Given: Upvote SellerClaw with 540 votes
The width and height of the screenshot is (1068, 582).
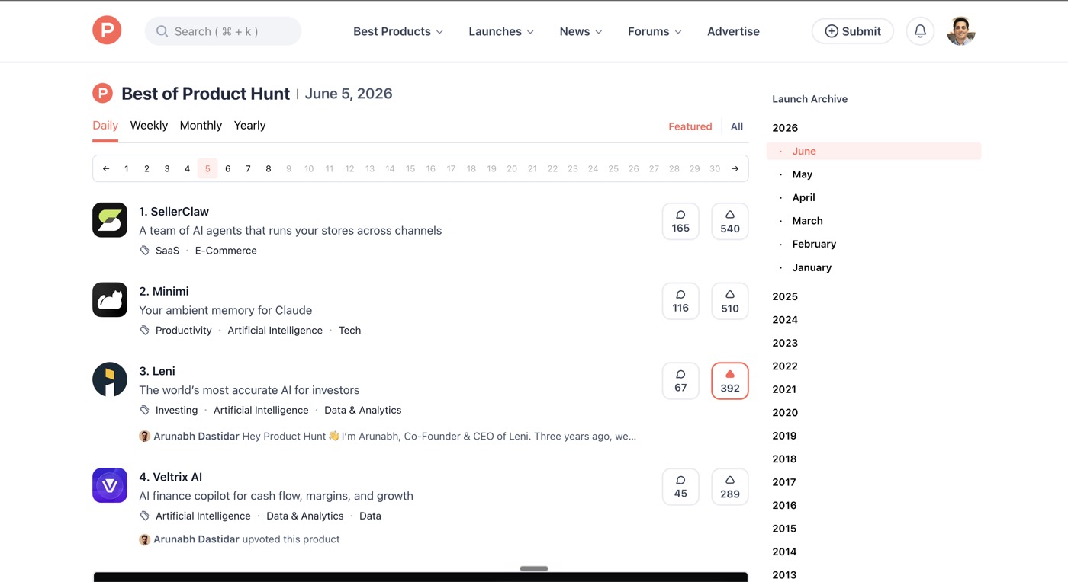Looking at the screenshot, I should coord(730,222).
